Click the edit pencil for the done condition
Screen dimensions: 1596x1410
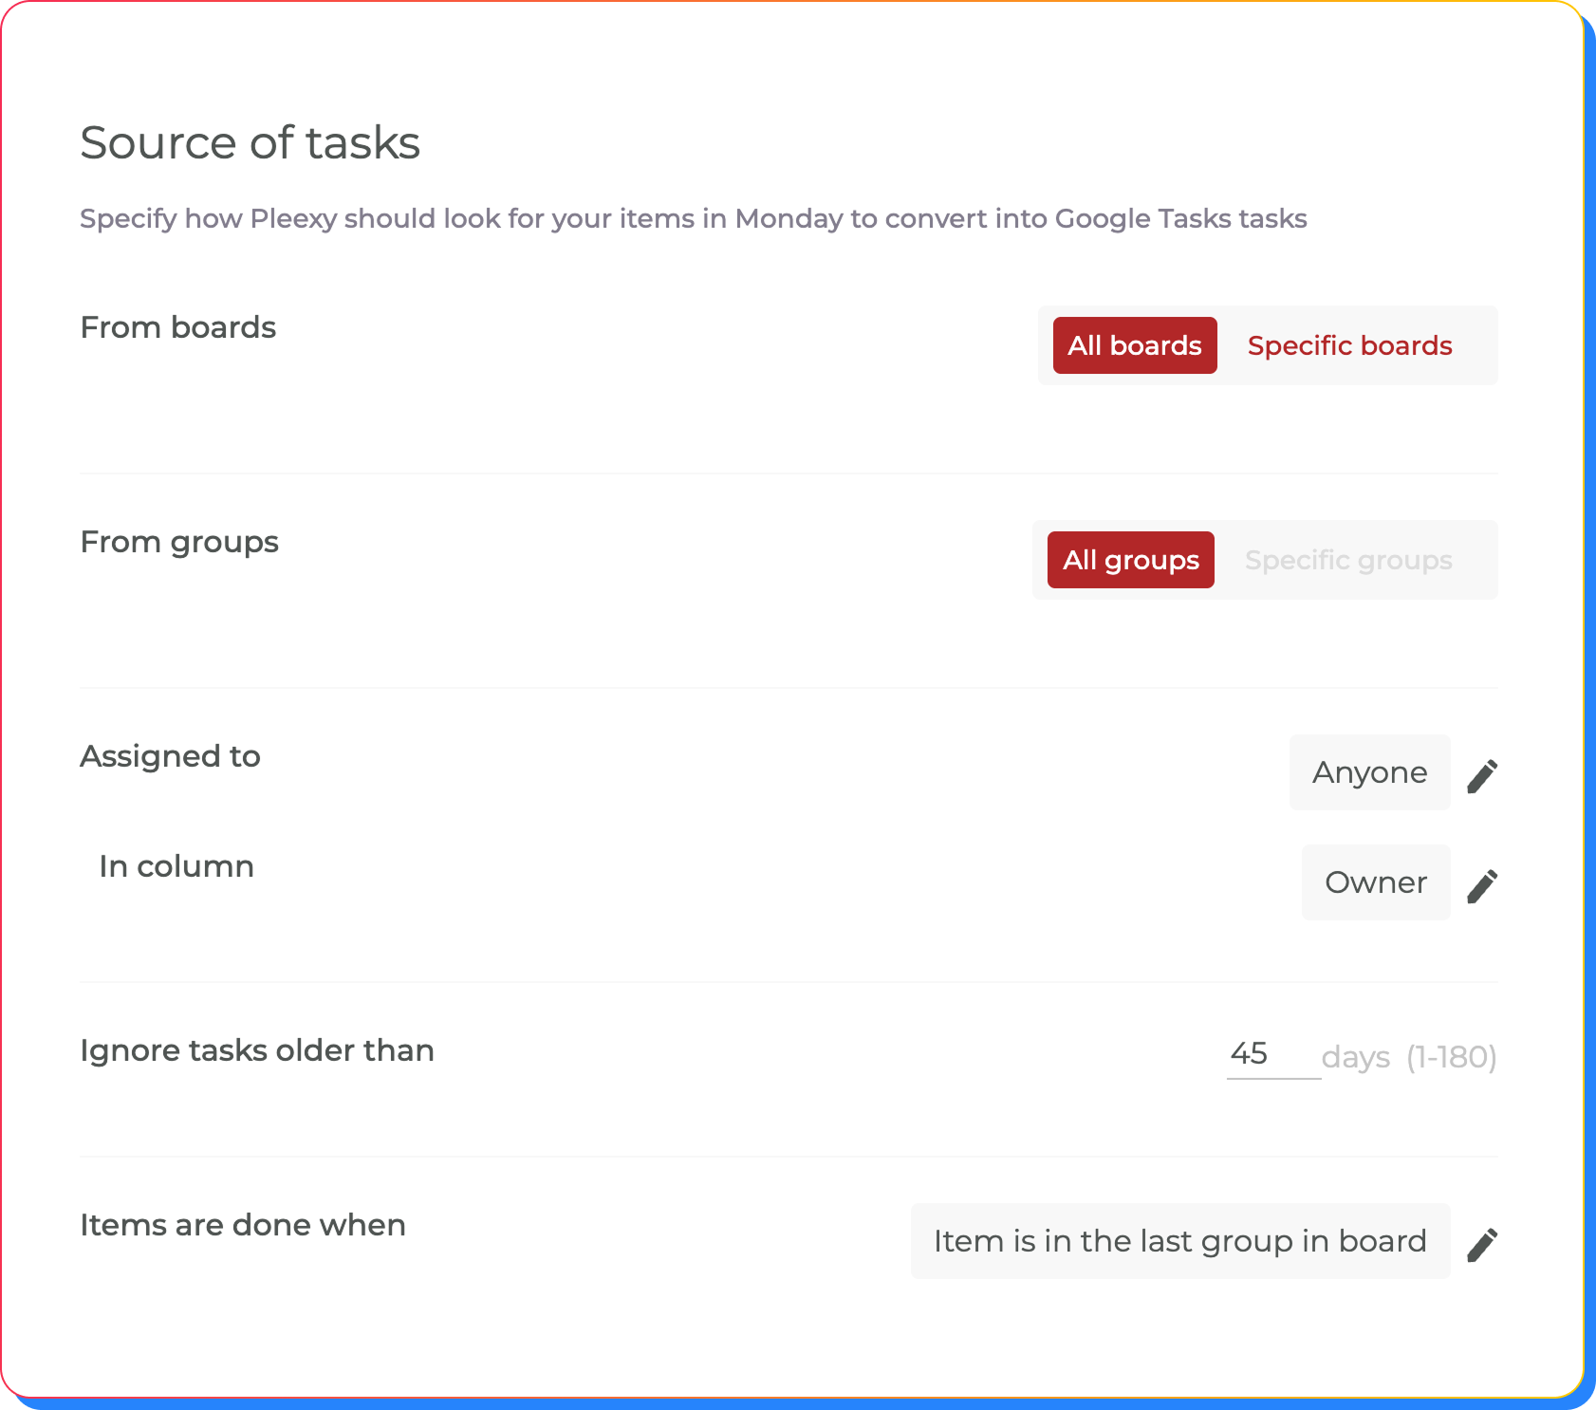coord(1483,1241)
